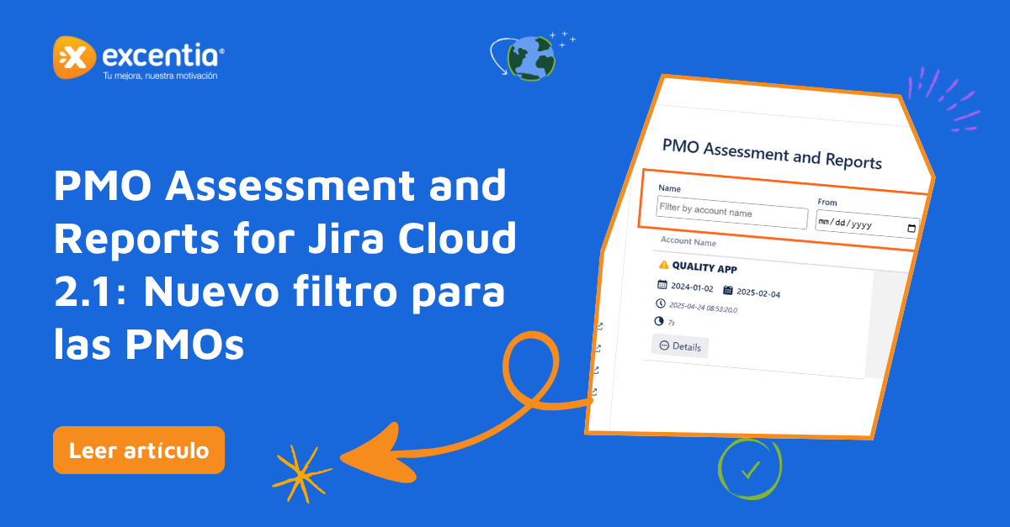Image resolution: width=1010 pixels, height=527 pixels.
Task: Click the pie duration icon beside 7s
Action: pyautogui.click(x=658, y=321)
